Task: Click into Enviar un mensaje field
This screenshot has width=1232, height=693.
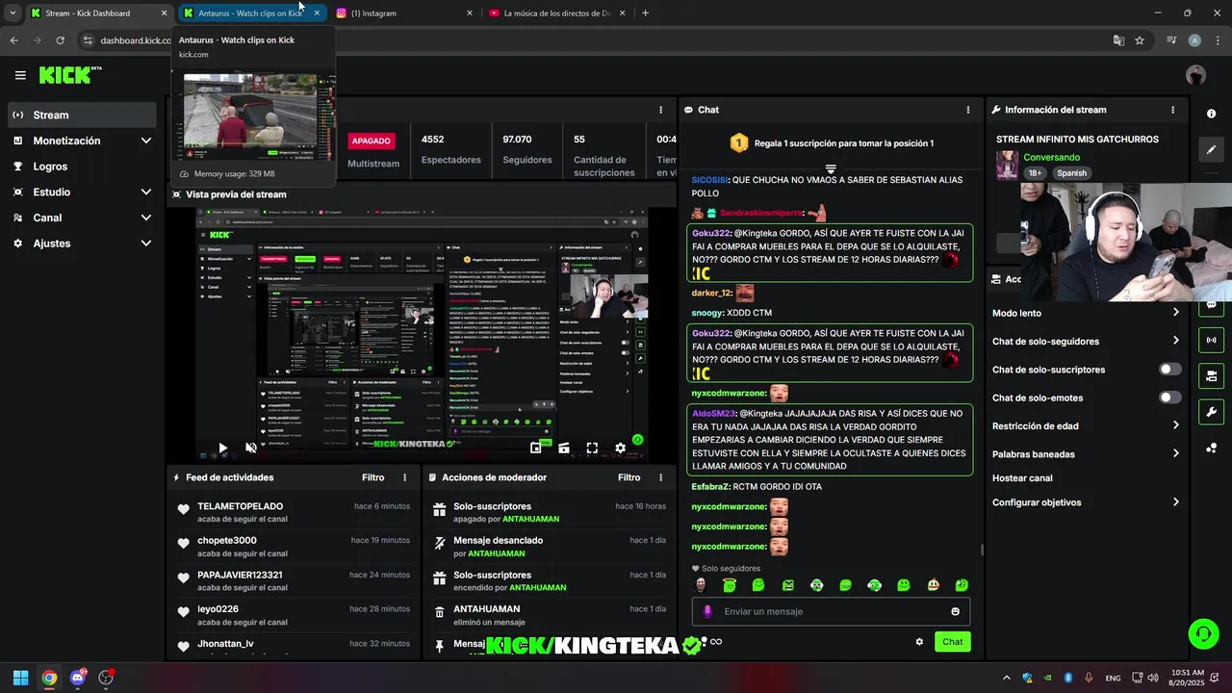Action: pyautogui.click(x=831, y=611)
